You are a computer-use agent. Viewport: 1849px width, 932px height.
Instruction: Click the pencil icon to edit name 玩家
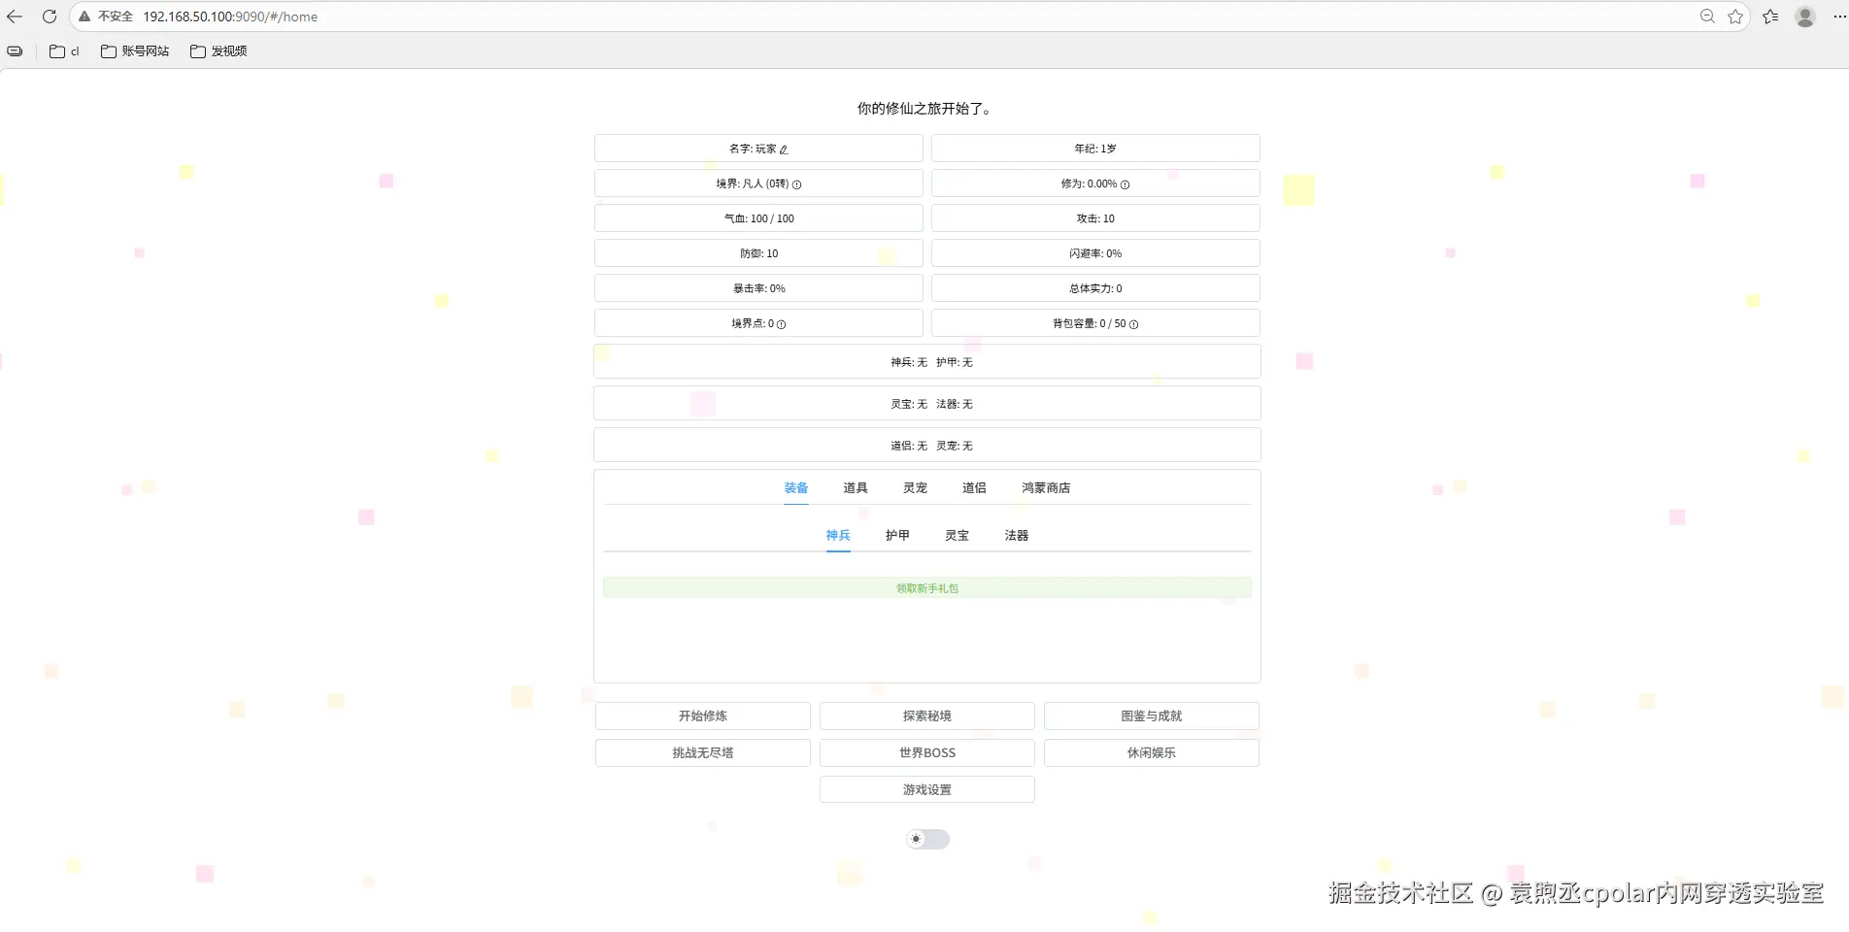(x=784, y=149)
